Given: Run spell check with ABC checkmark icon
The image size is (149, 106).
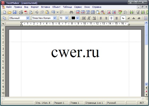Looking at the screenshot, I should click(120, 12).
